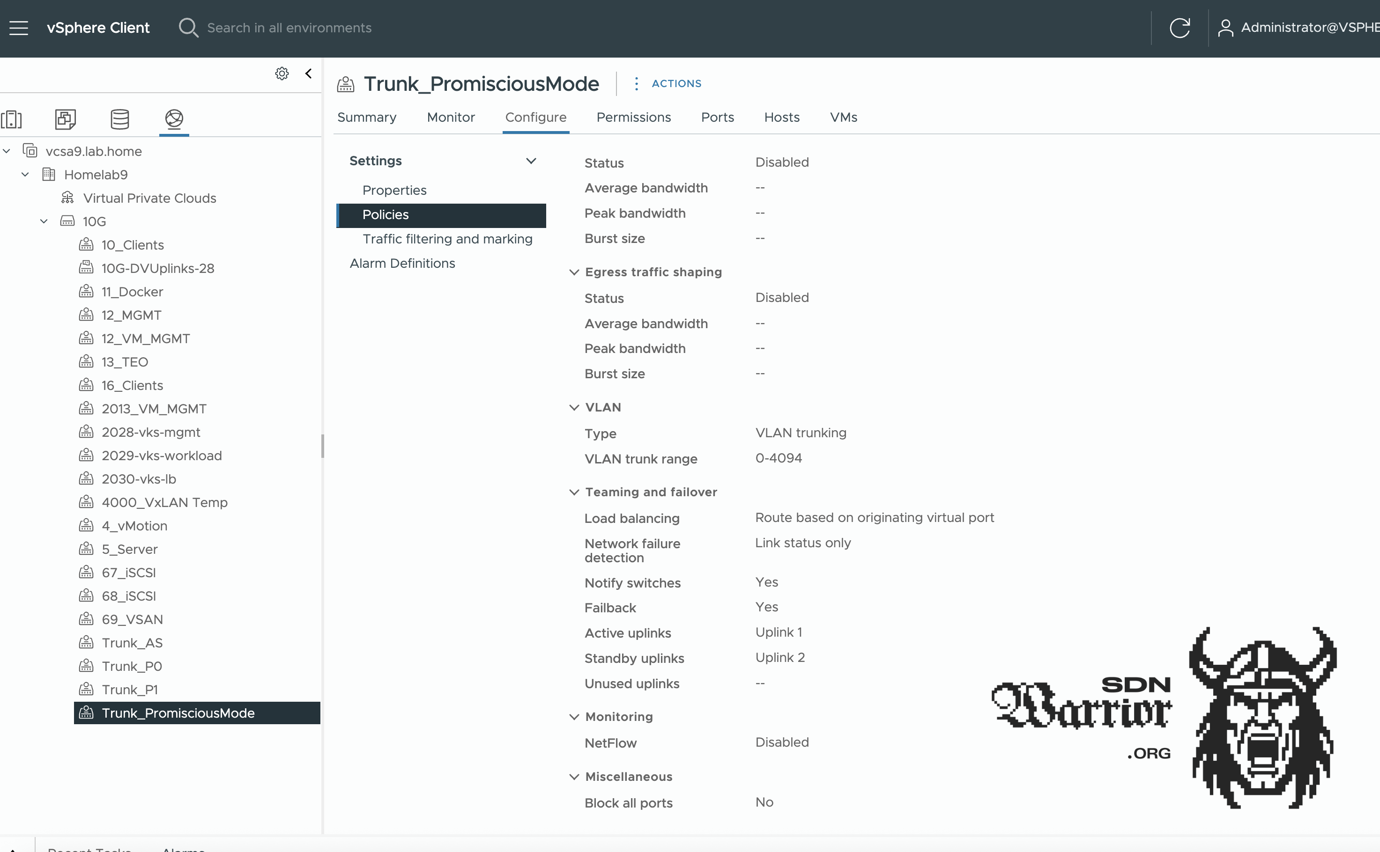Open the Hosts and Clusters inventory view

click(x=12, y=119)
